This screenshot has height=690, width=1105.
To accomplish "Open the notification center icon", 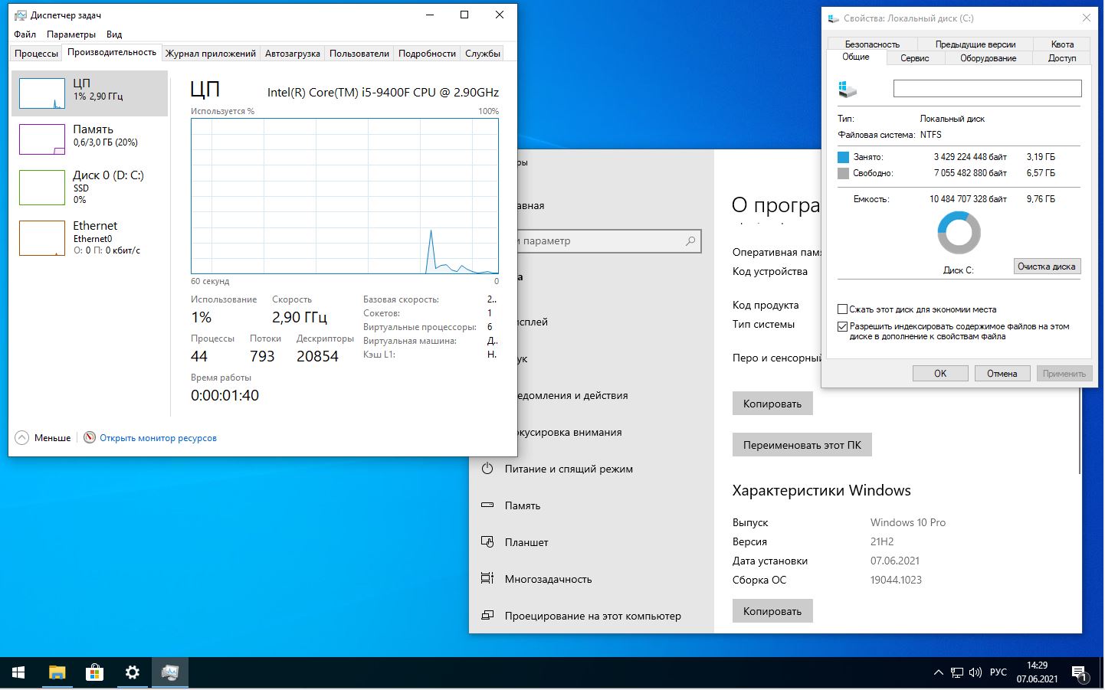I will 1080,673.
